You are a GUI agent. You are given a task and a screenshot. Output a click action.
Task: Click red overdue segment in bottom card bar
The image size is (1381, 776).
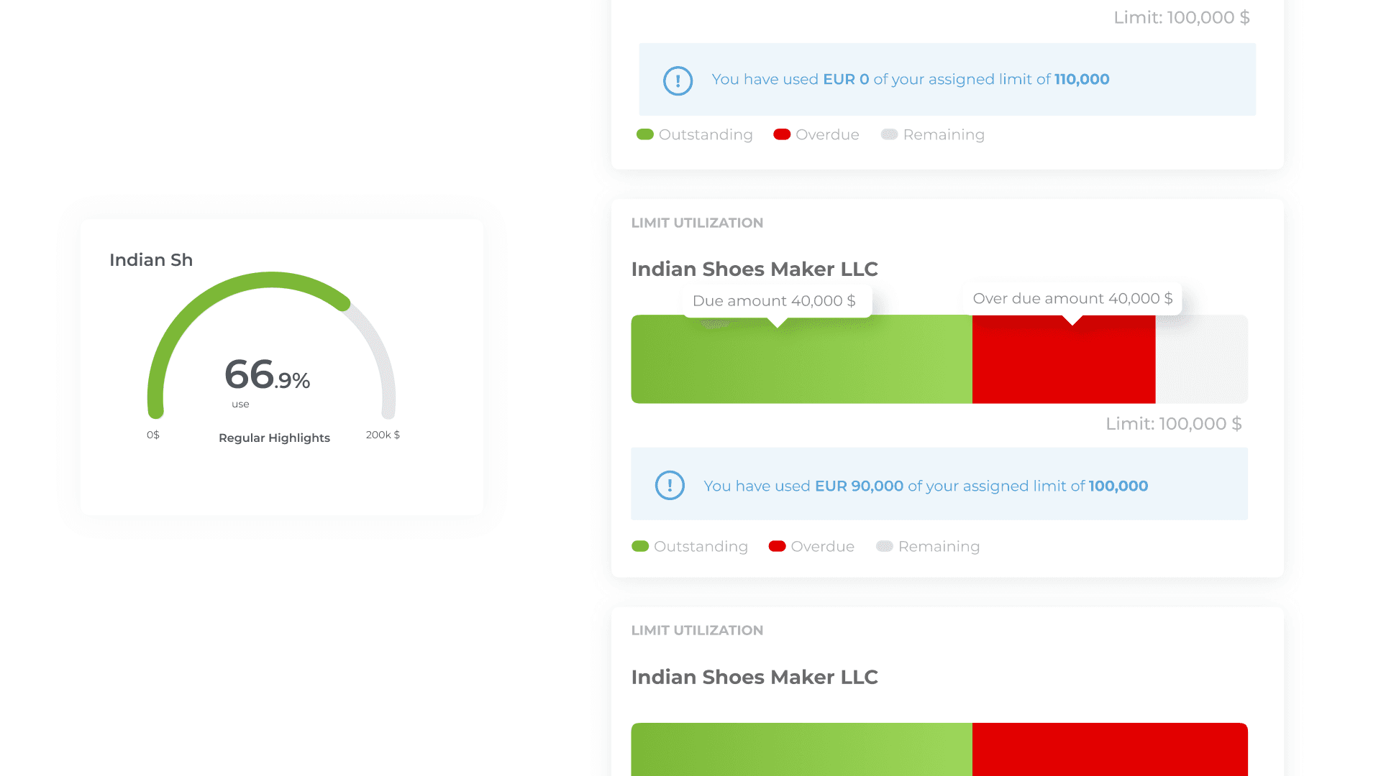click(1109, 749)
